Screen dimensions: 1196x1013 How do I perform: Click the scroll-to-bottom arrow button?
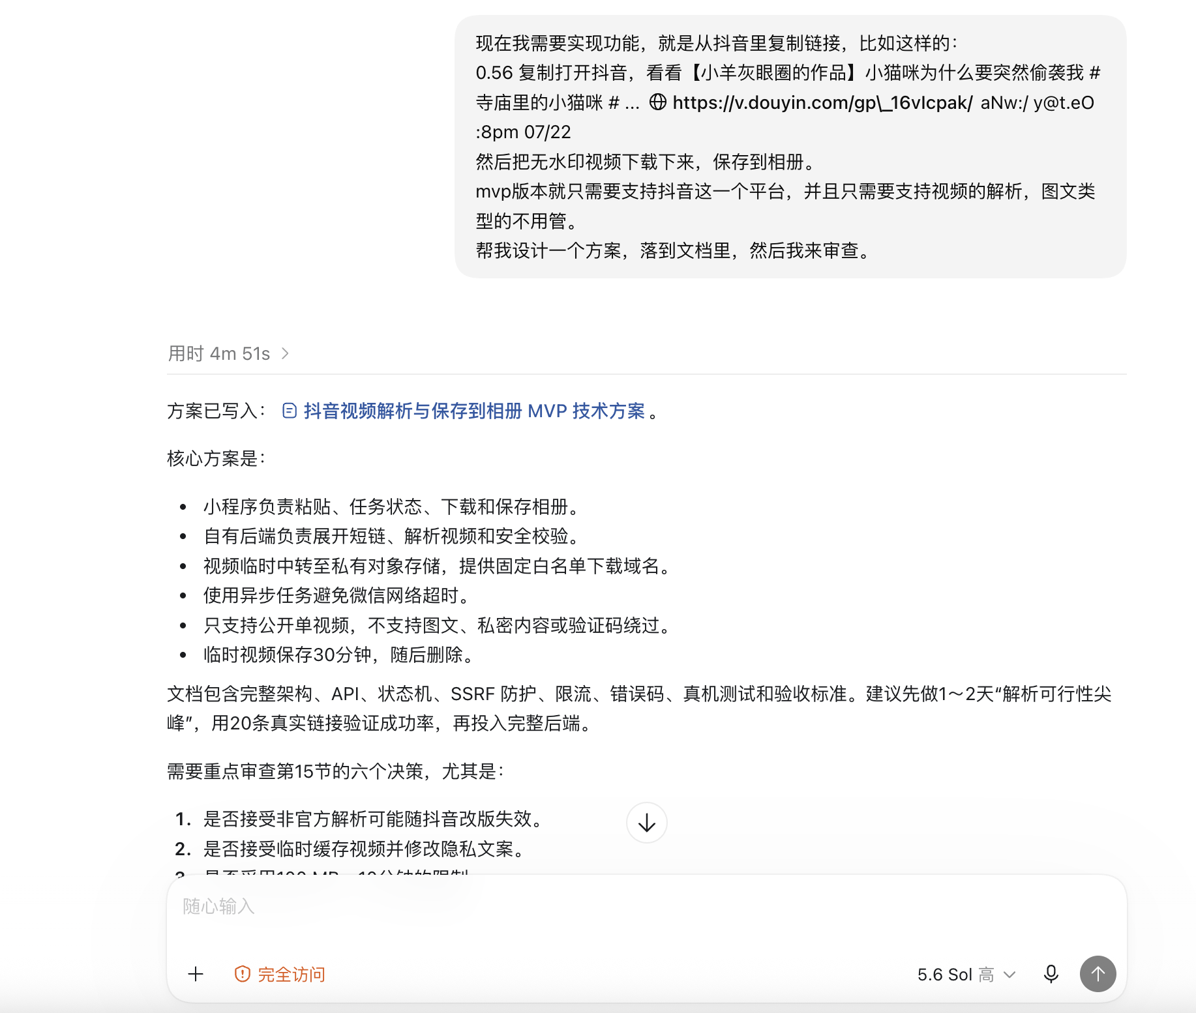pyautogui.click(x=646, y=823)
